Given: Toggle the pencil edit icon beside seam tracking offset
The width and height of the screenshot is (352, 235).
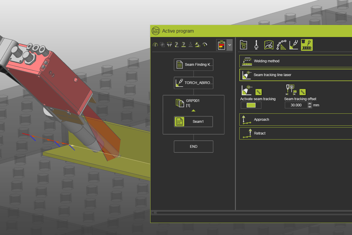Looking at the screenshot, I should coord(302,92).
